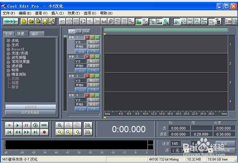Click FX button on track 4
The width and height of the screenshot is (238, 163).
[94, 109]
